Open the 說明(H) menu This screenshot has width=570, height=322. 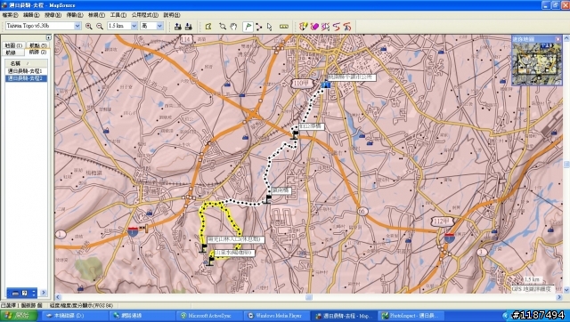pyautogui.click(x=172, y=15)
